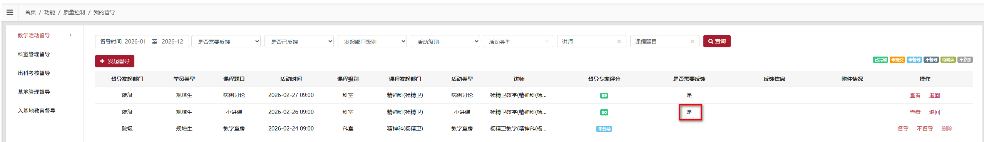Click the 2026-02-27 09:00 cell
The width and height of the screenshot is (984, 142).
[291, 95]
